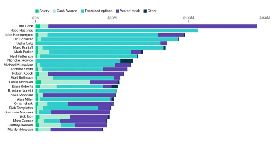Select the Vested stock legend label

tap(130, 11)
